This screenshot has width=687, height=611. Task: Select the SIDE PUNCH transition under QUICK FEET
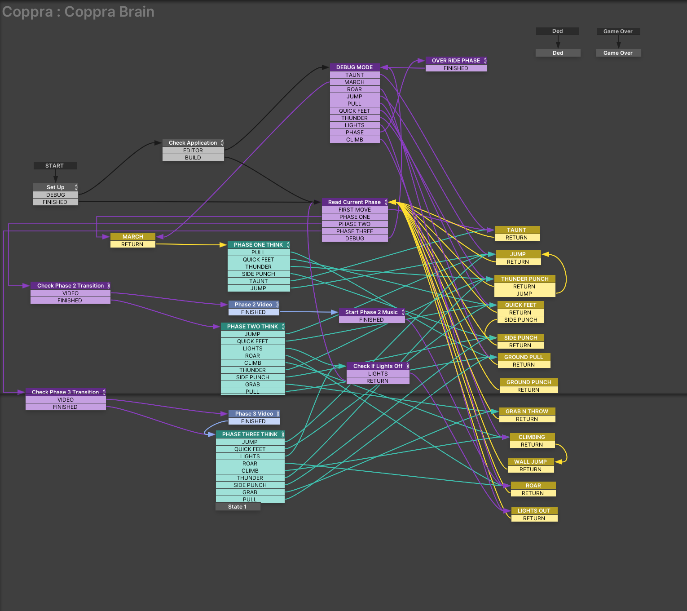[x=520, y=320]
